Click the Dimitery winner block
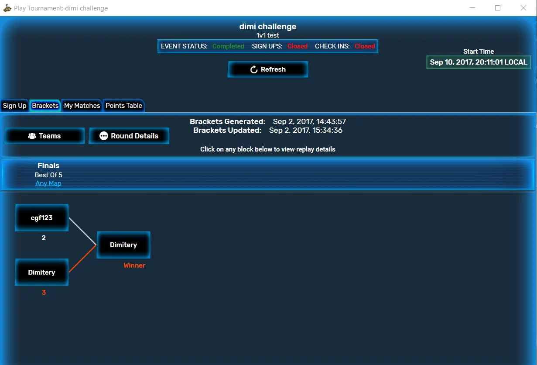 (x=123, y=245)
